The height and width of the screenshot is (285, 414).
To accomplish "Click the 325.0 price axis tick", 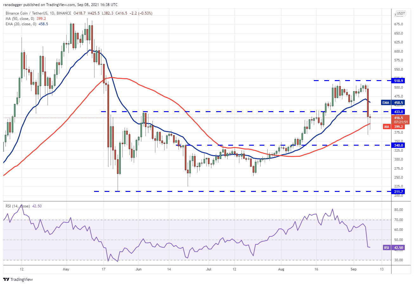I will pyautogui.click(x=399, y=150).
